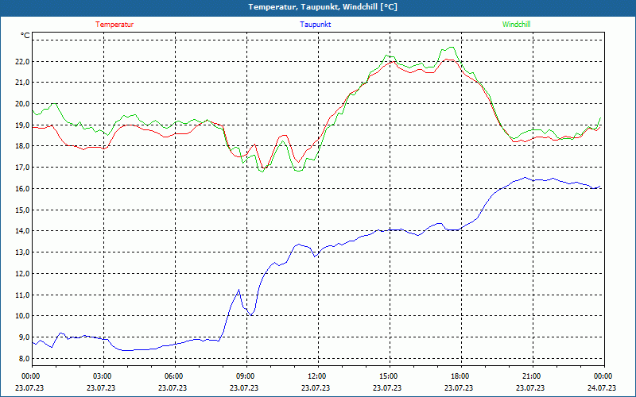Click the 06:00 time axis label
636x397 pixels.
pyautogui.click(x=173, y=376)
